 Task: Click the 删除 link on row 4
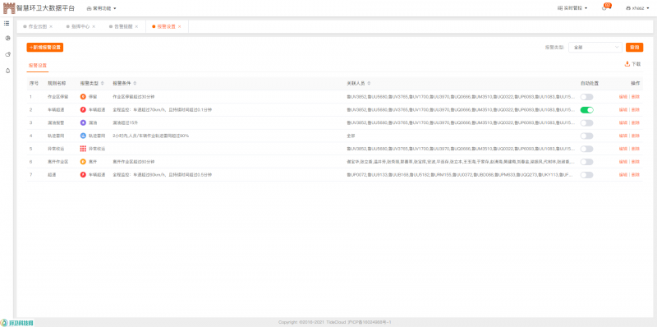pos(636,136)
